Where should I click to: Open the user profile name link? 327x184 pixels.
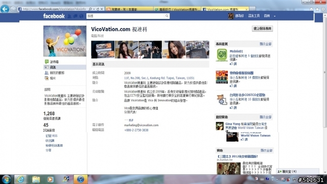pos(240,16)
